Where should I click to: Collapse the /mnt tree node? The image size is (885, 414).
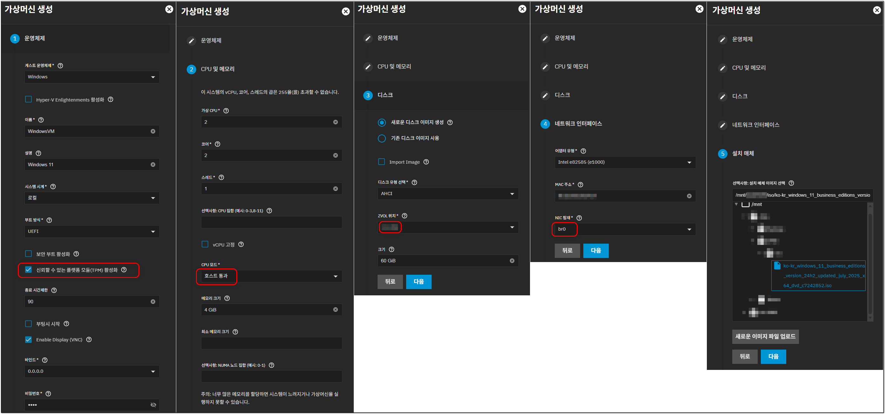tap(736, 204)
